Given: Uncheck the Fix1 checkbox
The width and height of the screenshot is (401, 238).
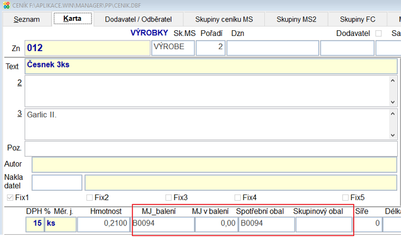Looking at the screenshot, I should (x=10, y=198).
